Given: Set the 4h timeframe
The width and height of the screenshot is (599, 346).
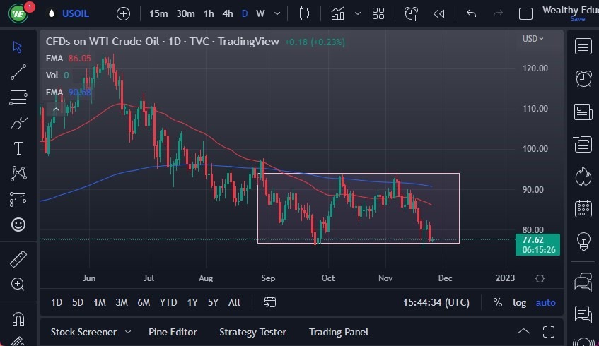Looking at the screenshot, I should click(x=228, y=13).
